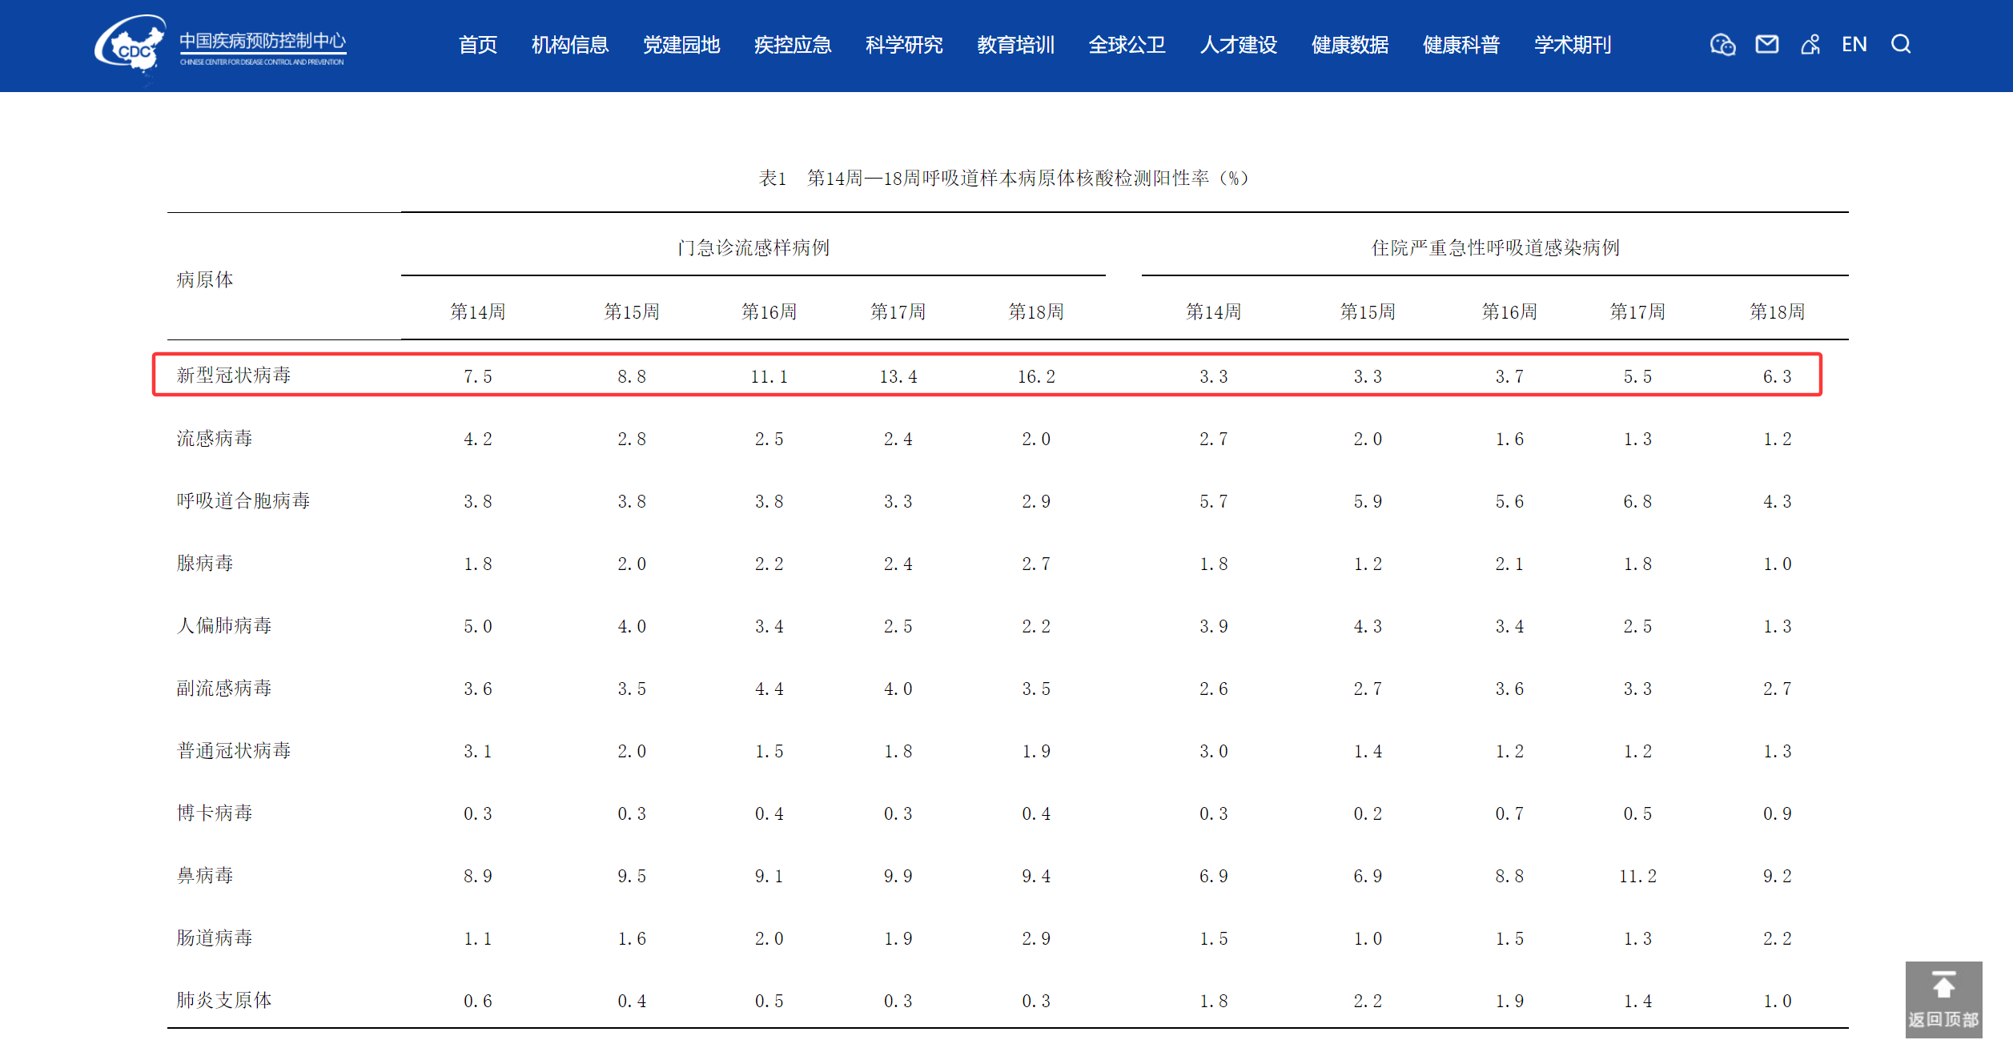The image size is (2013, 1060).
Task: Click the user login icon
Action: click(x=1810, y=45)
